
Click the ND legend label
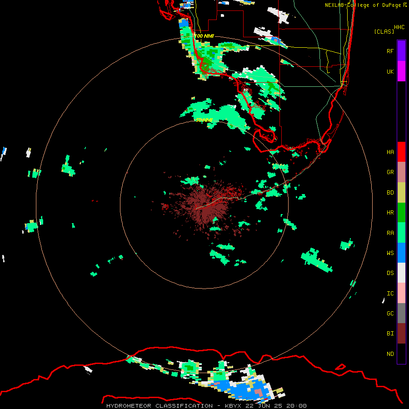[x=390, y=354]
